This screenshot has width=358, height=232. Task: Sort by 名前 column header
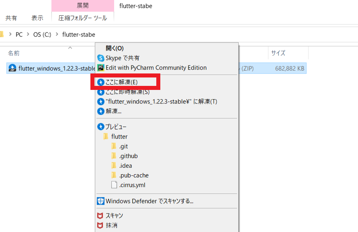point(14,53)
